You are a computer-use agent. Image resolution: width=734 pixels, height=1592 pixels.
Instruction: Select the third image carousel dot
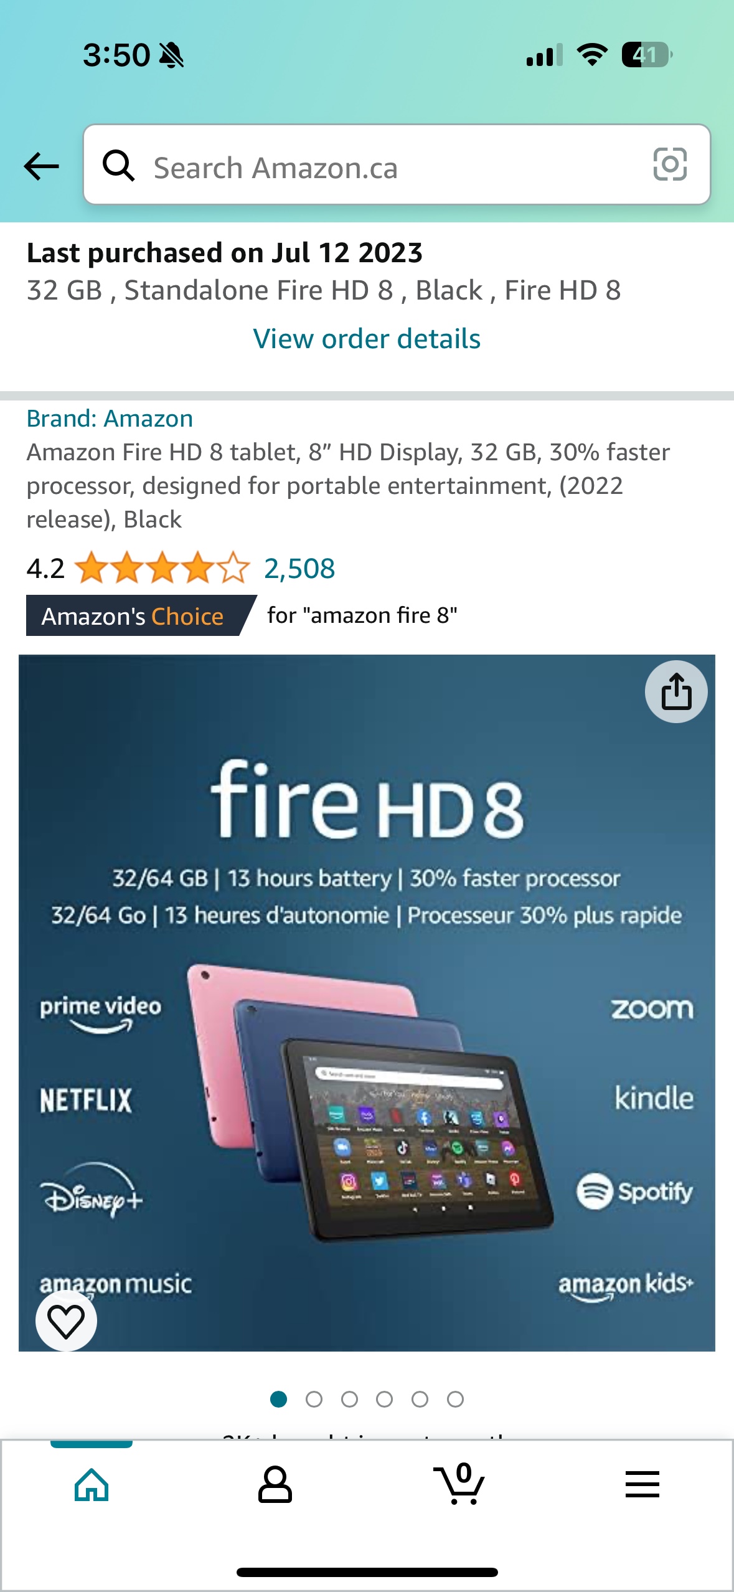(349, 1400)
